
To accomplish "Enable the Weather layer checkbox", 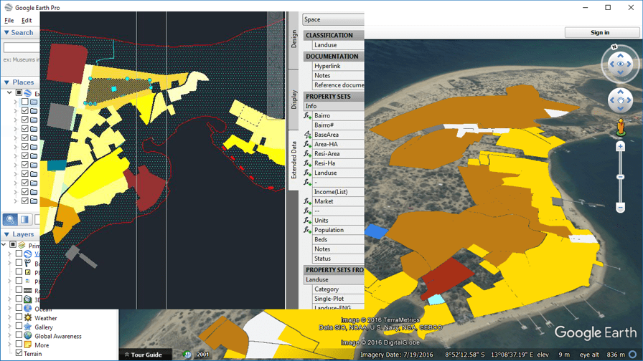I will [x=19, y=318].
